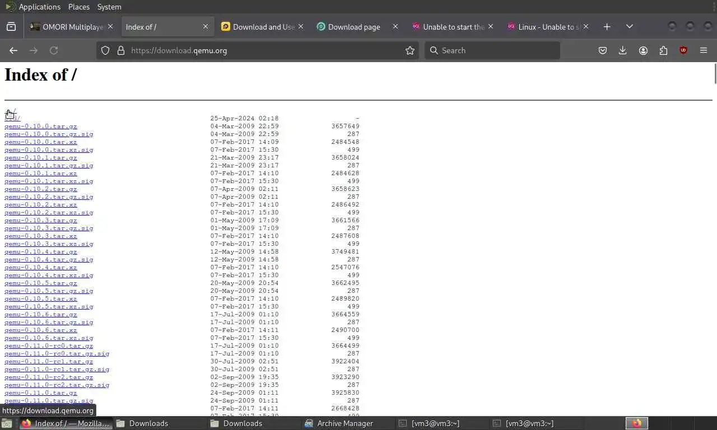717x430 pixels.
Task: Open the Archive Manager taskbar window
Action: [347, 423]
